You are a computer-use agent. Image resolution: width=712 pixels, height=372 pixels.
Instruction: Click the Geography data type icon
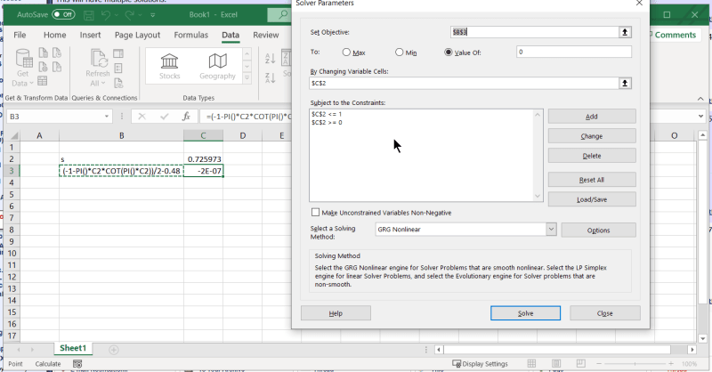click(217, 61)
